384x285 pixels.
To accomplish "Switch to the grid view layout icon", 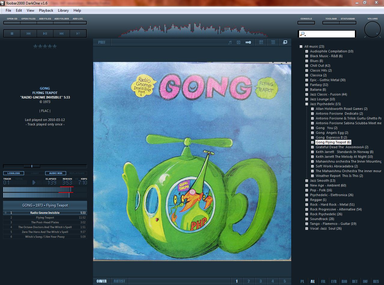I will click(261, 42).
